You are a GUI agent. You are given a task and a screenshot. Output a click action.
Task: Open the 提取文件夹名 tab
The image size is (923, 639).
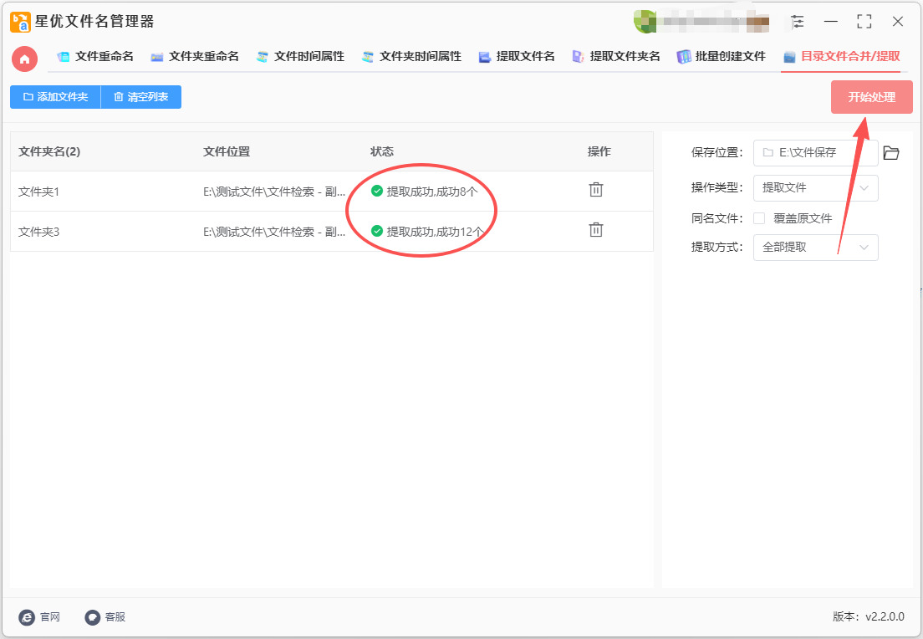[616, 57]
